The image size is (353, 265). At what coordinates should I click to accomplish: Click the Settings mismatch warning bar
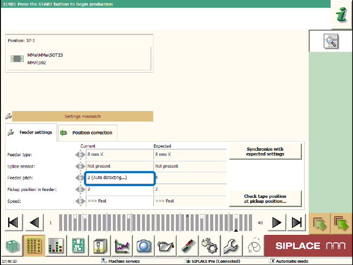click(x=83, y=116)
